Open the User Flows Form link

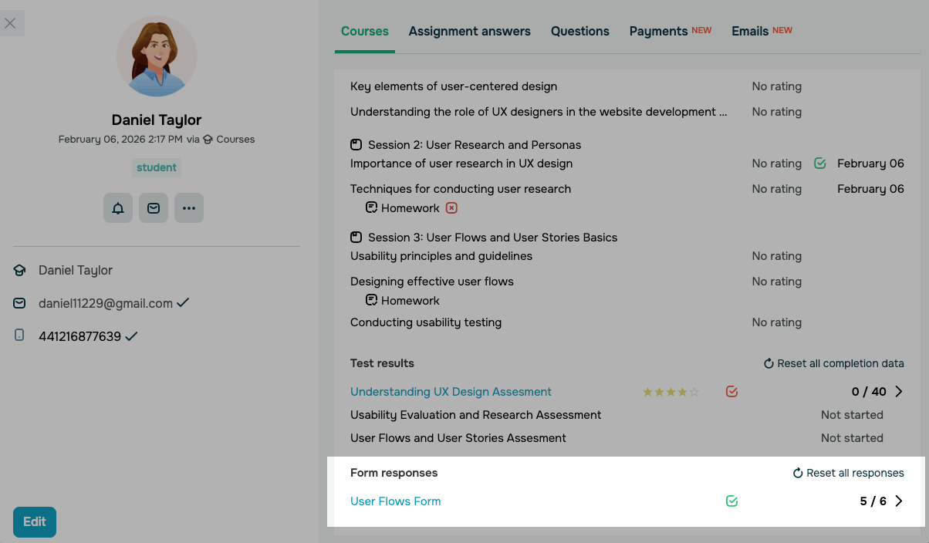click(395, 501)
